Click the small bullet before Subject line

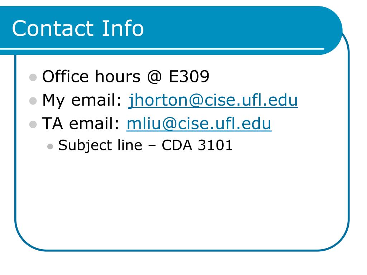[50, 146]
